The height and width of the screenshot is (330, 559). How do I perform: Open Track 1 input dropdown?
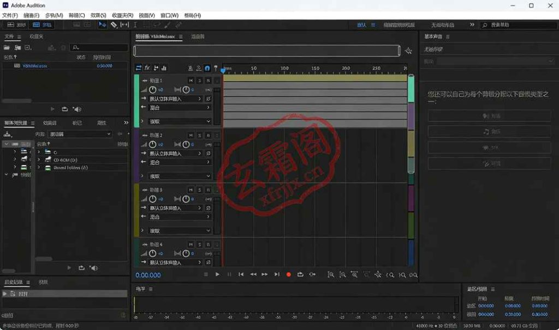click(x=175, y=99)
